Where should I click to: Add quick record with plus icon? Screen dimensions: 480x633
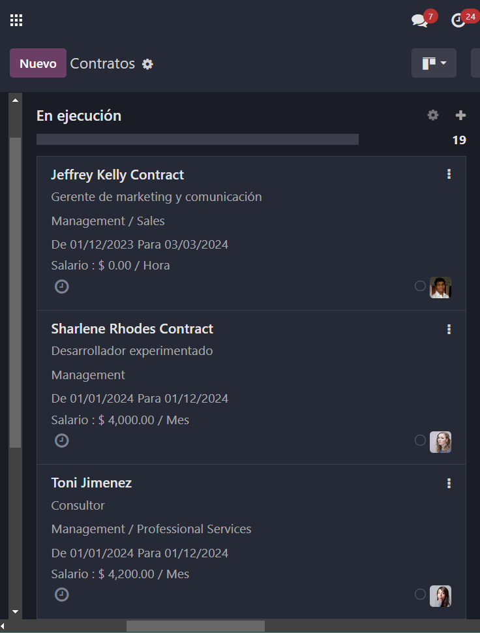click(x=460, y=116)
